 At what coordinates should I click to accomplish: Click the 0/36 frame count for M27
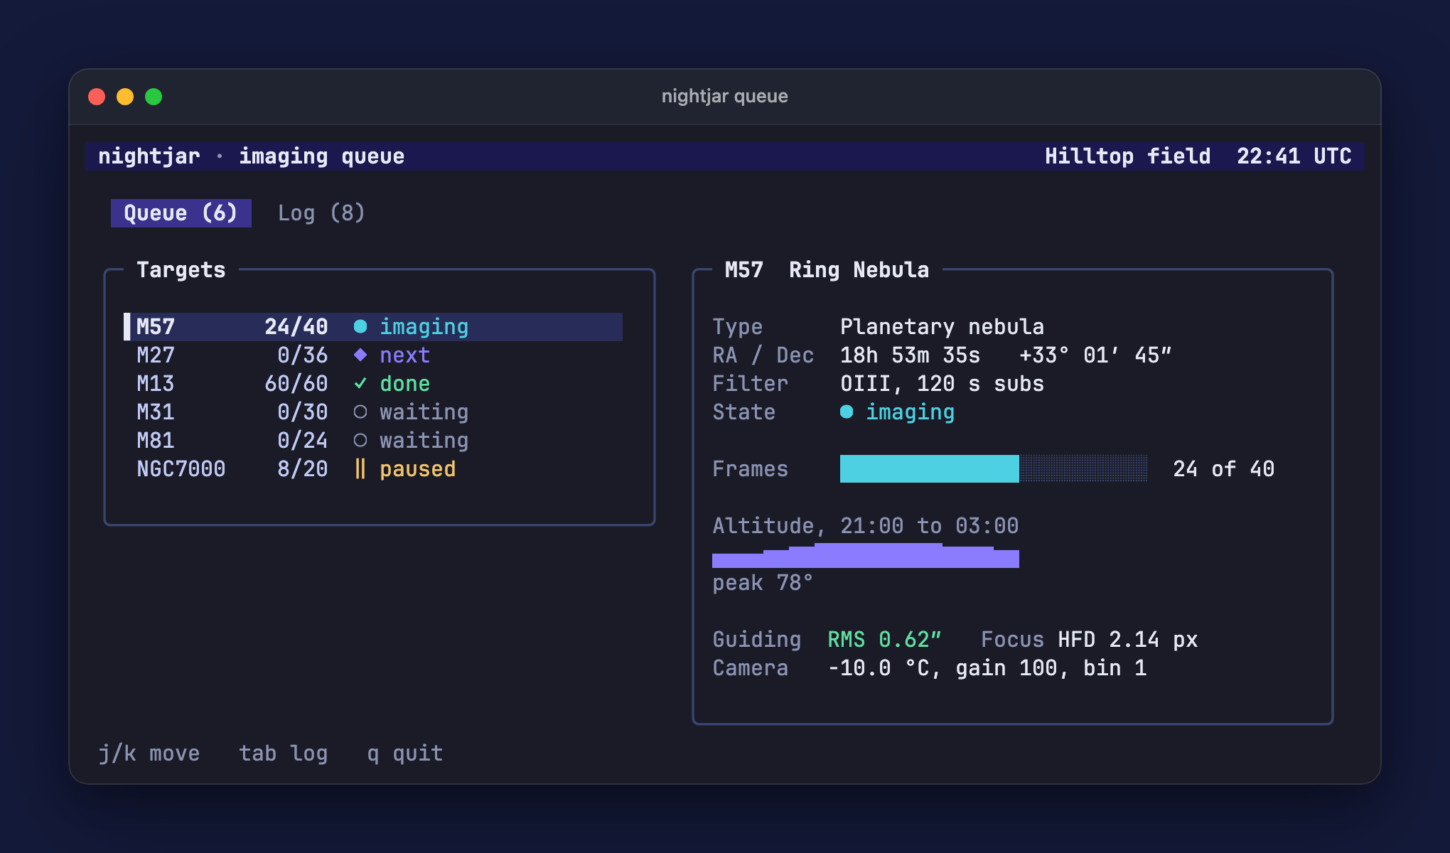click(x=303, y=355)
